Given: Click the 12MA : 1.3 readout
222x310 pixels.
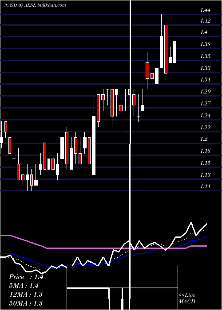Looking at the screenshot, I should coord(26,294).
